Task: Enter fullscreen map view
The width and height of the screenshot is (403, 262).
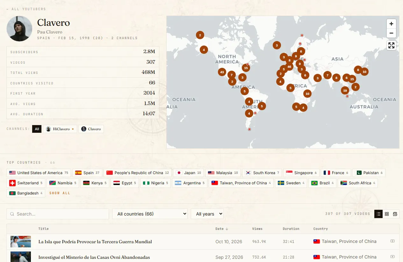Action: point(391,45)
